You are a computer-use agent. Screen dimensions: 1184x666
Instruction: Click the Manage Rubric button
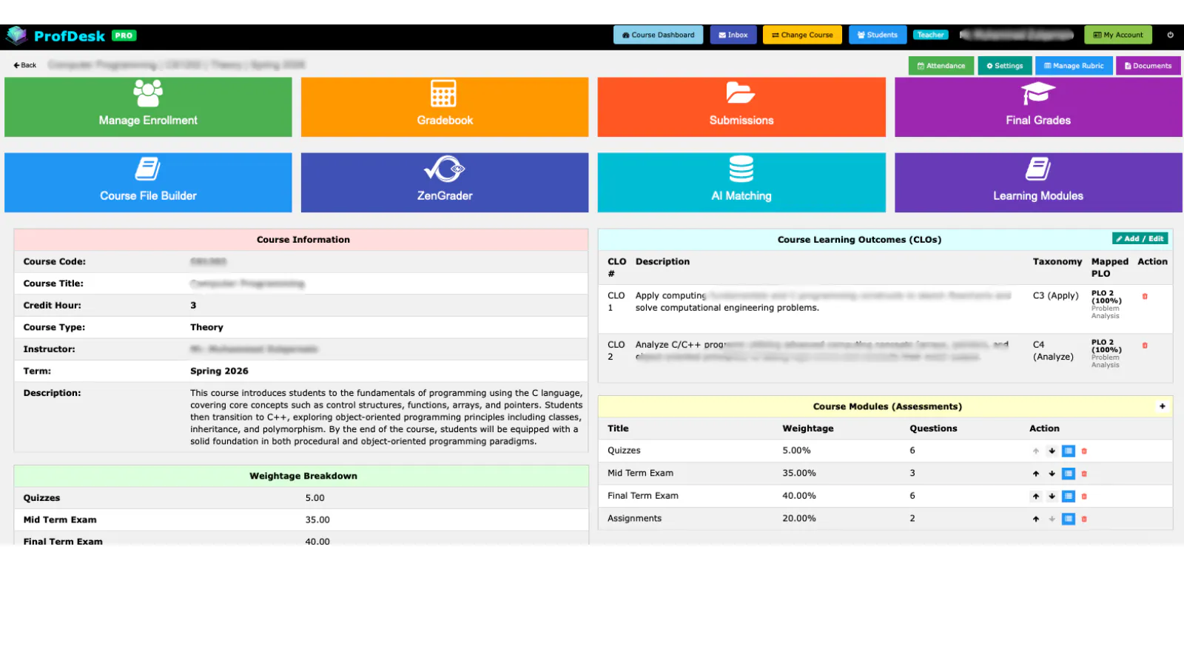[1074, 66]
